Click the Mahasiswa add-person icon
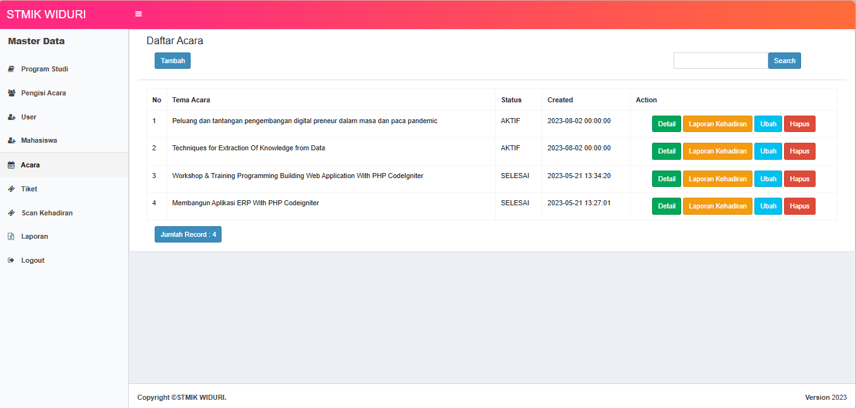This screenshot has height=408, width=856. tap(11, 141)
